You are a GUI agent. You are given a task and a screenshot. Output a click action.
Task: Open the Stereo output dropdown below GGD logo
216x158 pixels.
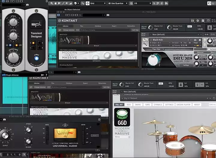(122, 137)
